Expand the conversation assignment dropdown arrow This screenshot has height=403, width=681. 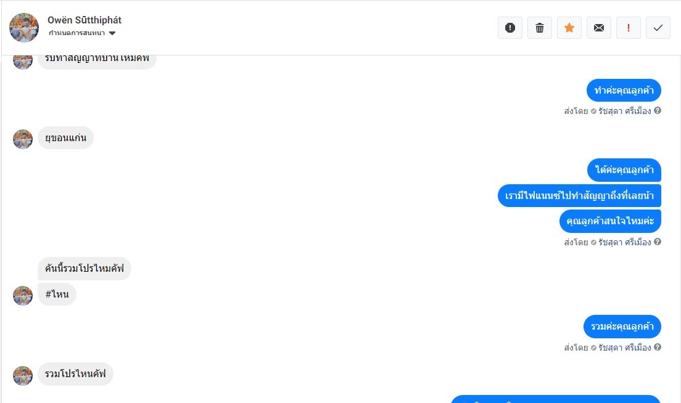click(112, 33)
